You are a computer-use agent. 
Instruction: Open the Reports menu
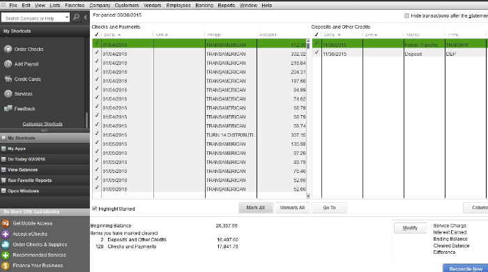click(x=227, y=6)
